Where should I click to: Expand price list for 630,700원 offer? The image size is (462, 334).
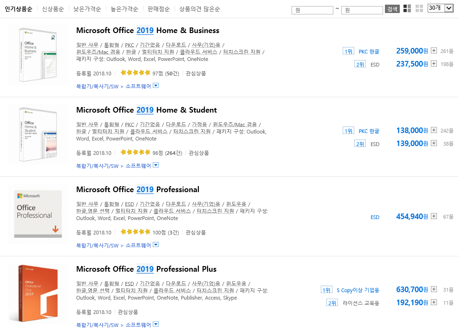(x=434, y=289)
